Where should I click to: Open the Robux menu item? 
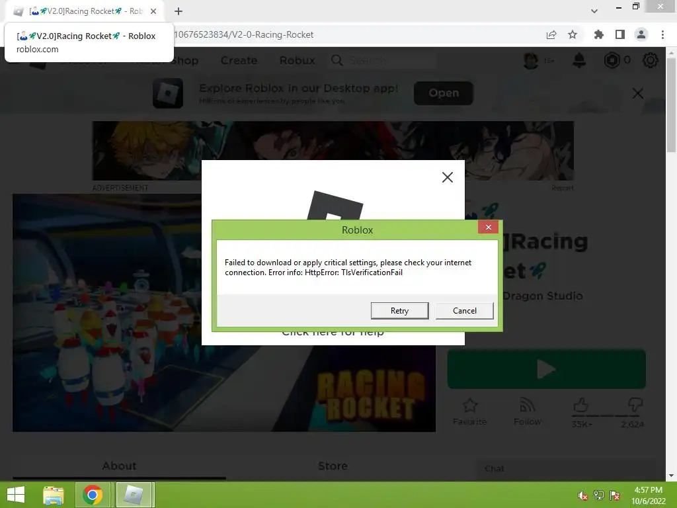pyautogui.click(x=297, y=60)
